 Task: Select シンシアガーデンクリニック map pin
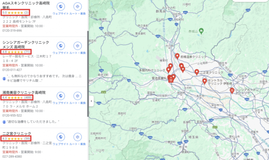click(232, 91)
